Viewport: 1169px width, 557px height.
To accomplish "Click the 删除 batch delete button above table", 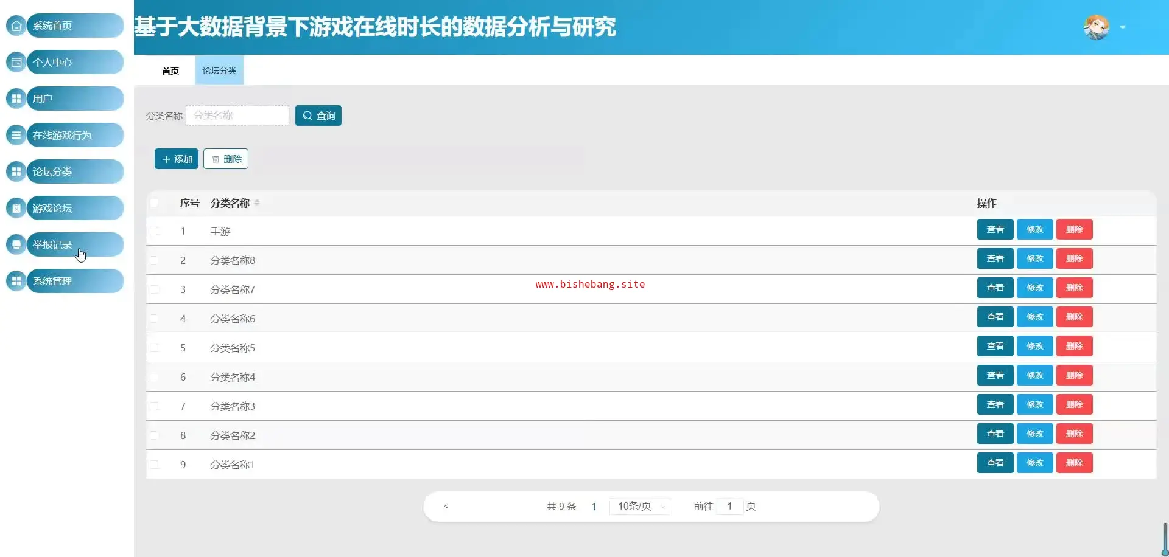I will pos(226,159).
